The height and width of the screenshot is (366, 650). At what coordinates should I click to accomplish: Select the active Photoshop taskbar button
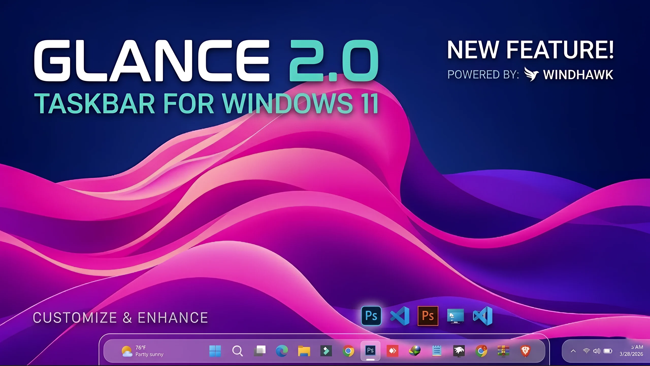(370, 351)
